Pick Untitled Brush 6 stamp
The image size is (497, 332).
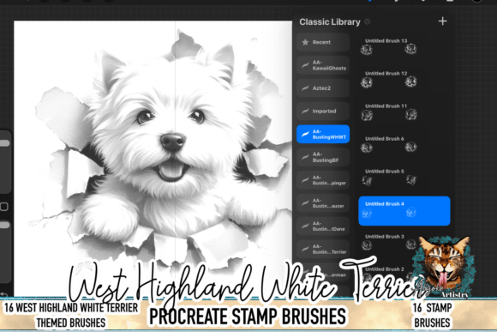tap(404, 144)
